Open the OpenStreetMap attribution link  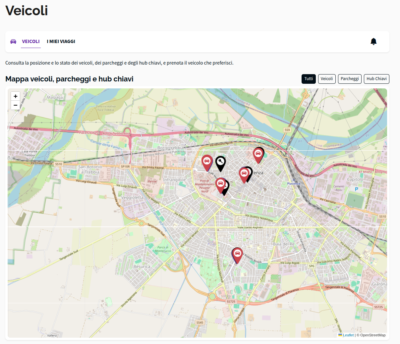tap(373, 335)
